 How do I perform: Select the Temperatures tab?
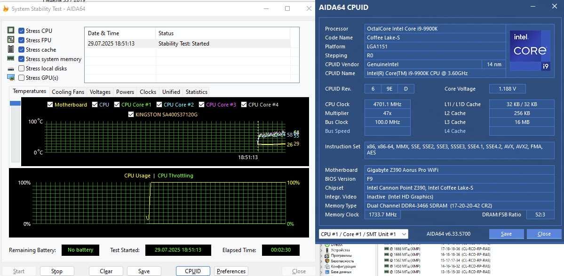30,91
